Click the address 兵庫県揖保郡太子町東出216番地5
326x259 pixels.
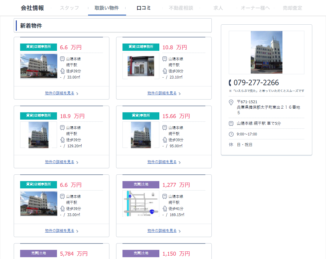[x=268, y=110]
